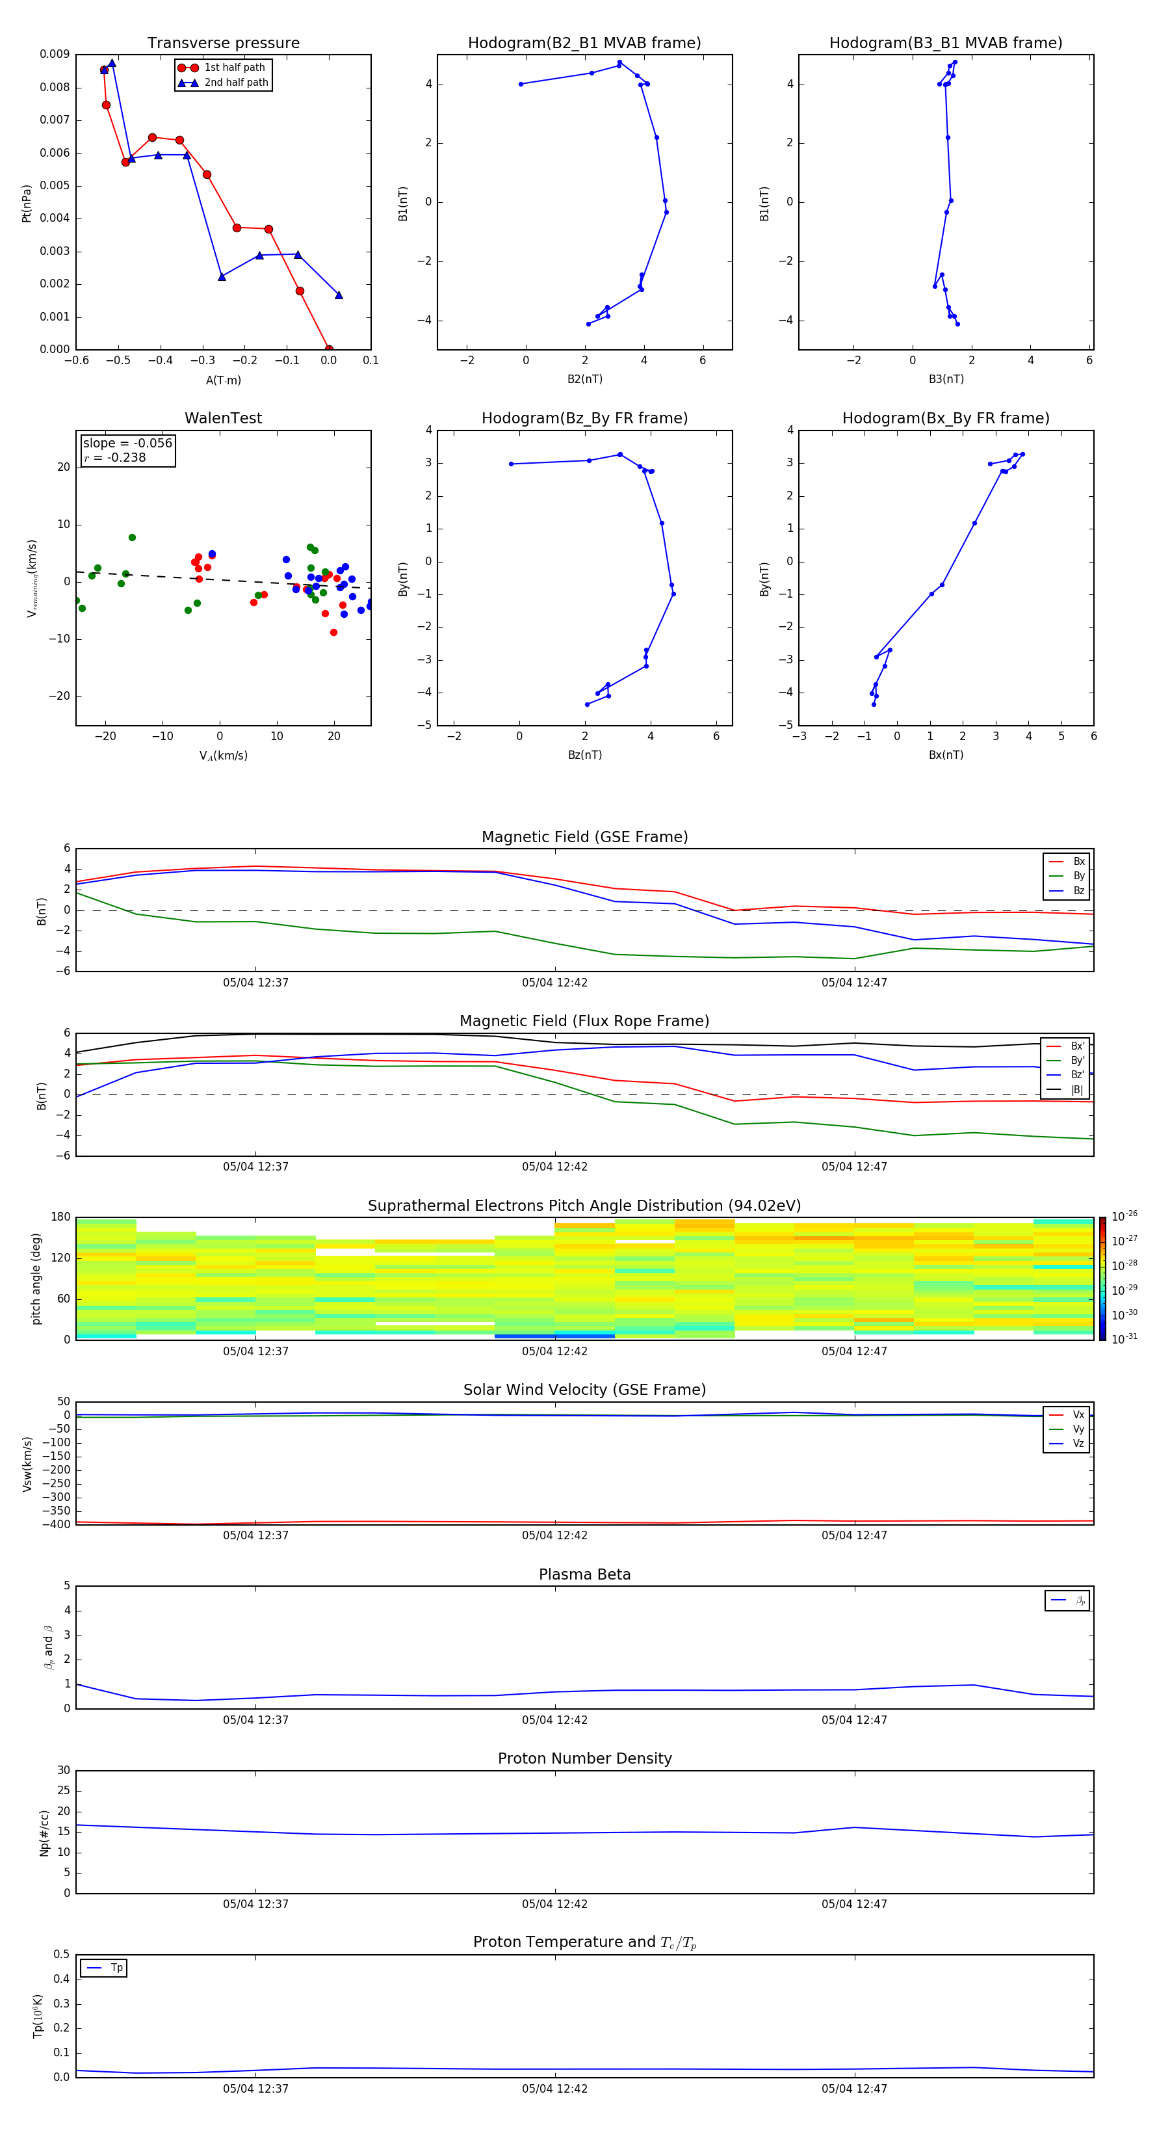
Task: Click the 'Hodogram(B3_B1 MVAB frame)' title
Action: [946, 42]
